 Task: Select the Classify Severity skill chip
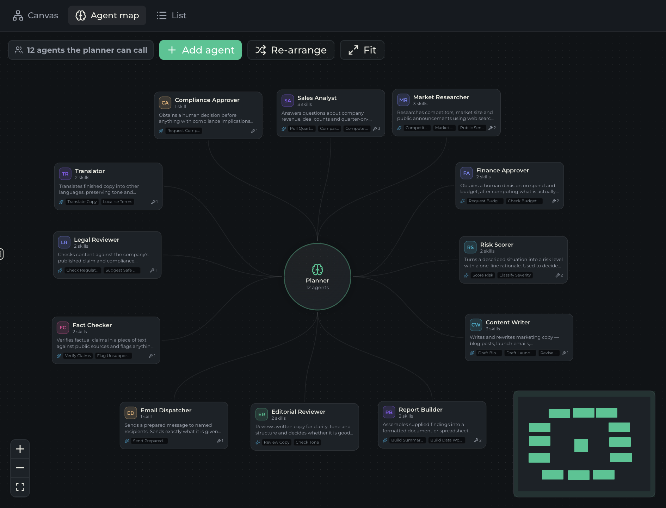515,275
